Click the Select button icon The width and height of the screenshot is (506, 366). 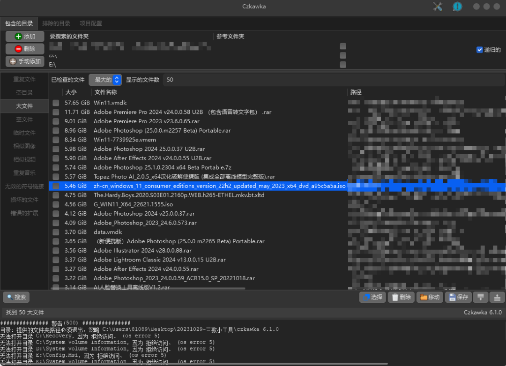pyautogui.click(x=366, y=297)
